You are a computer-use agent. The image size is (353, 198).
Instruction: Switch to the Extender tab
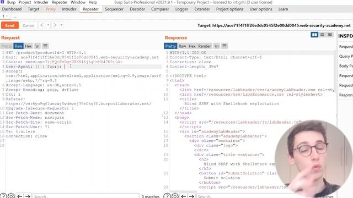pyautogui.click(x=202, y=9)
